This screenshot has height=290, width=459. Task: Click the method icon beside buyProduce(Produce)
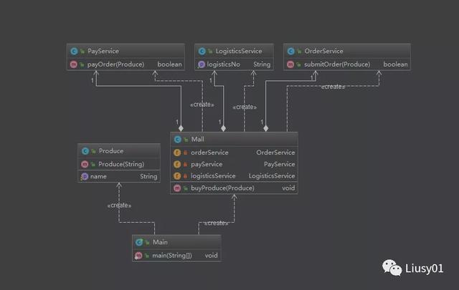pos(176,188)
